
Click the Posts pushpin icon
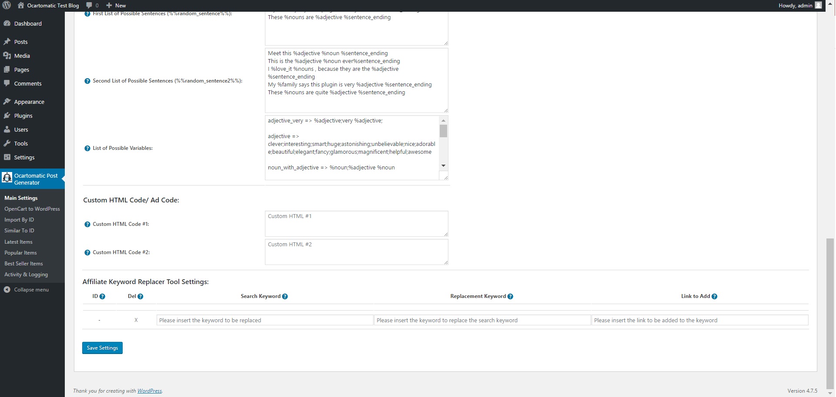7,42
